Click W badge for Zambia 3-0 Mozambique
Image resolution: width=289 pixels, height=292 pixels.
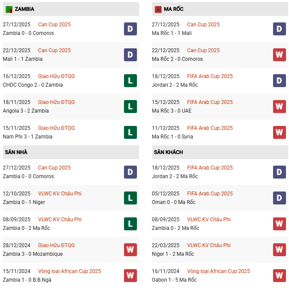point(130,250)
